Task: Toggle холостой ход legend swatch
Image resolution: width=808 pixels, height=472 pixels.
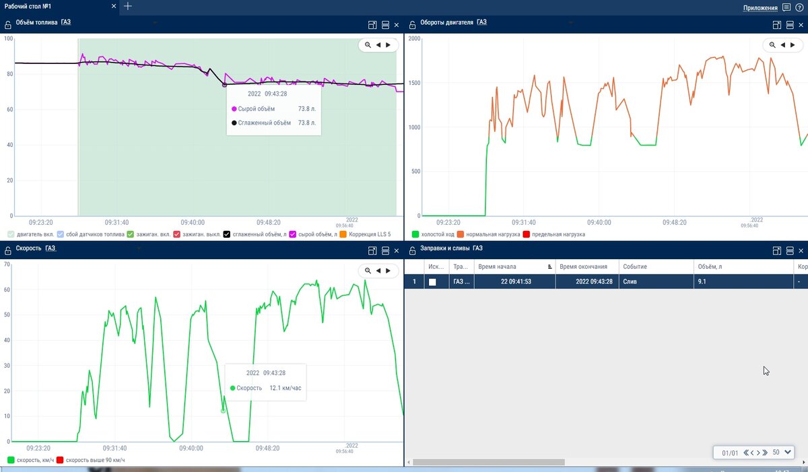Action: click(415, 234)
